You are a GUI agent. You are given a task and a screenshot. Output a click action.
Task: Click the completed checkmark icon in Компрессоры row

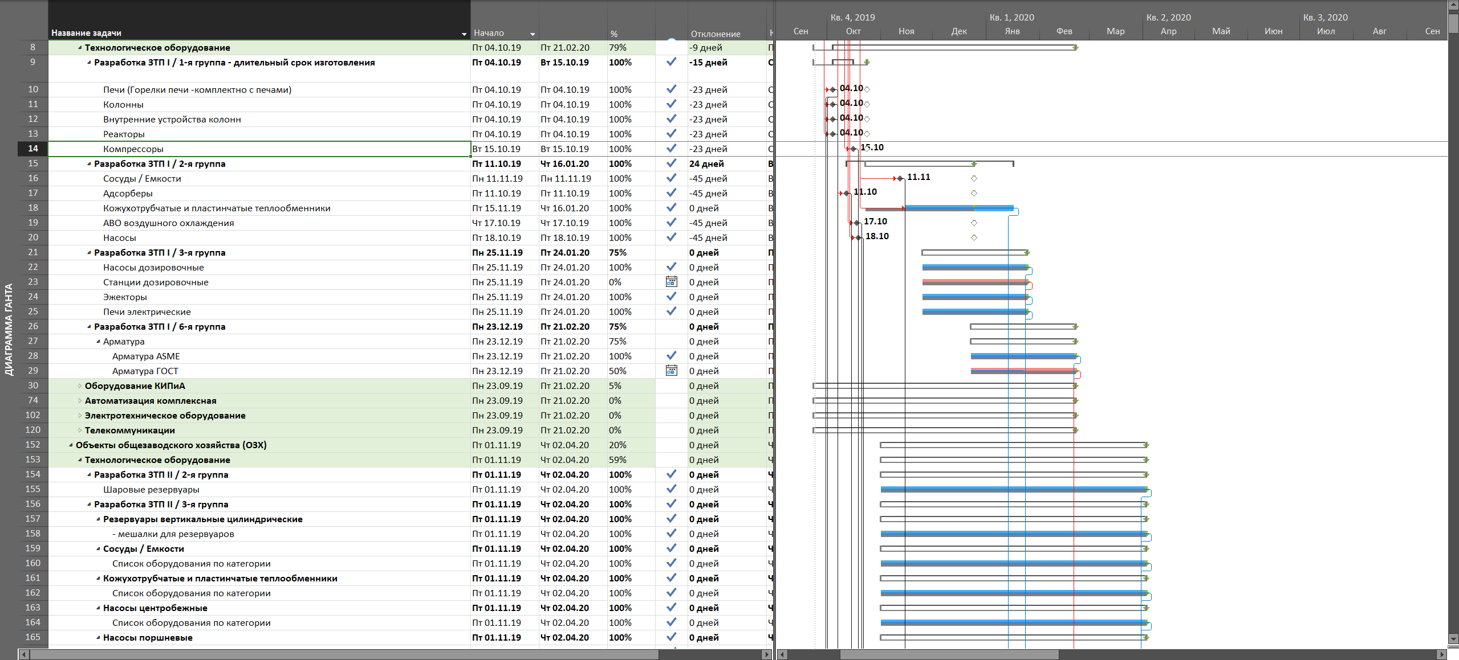(x=672, y=148)
